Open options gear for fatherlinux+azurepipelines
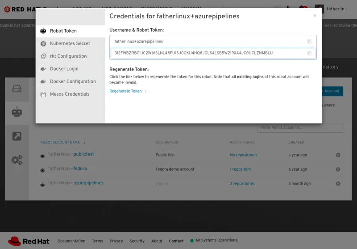This screenshot has height=249, width=357. [x=338, y=184]
